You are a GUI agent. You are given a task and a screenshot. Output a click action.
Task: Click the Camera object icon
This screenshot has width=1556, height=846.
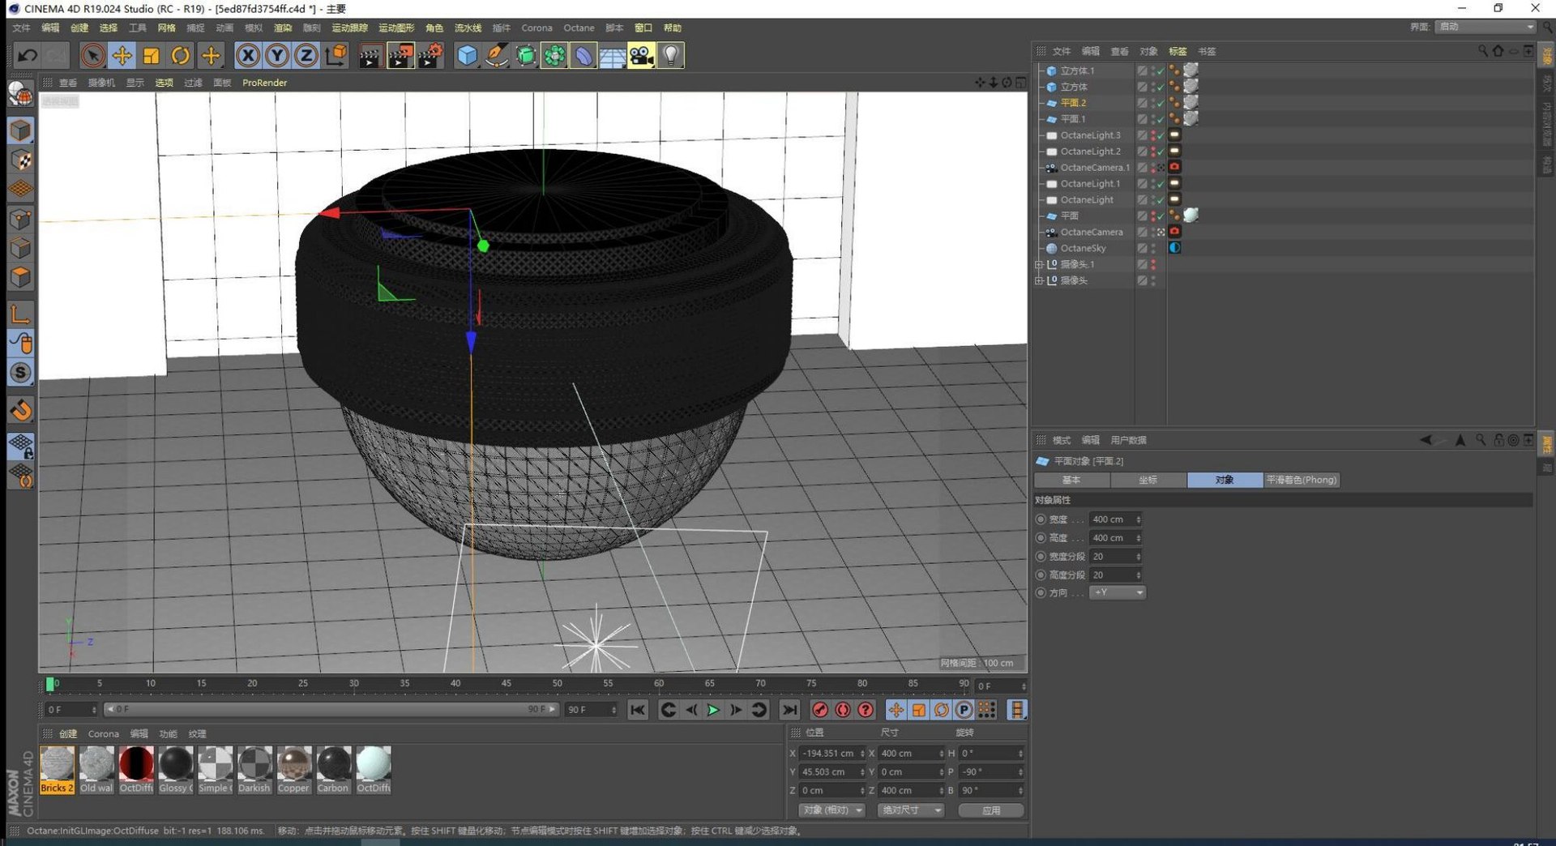point(641,55)
